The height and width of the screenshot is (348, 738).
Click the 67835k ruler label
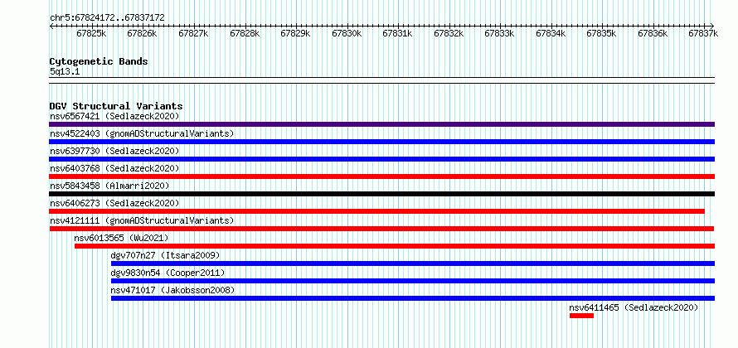tap(602, 33)
